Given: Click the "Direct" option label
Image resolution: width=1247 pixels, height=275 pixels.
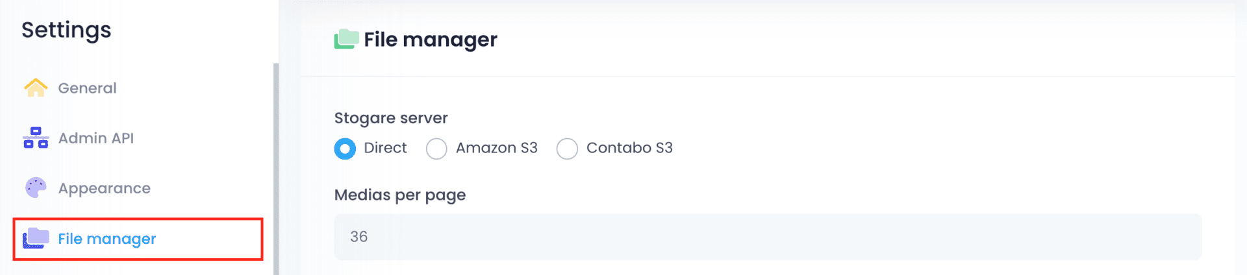Looking at the screenshot, I should click(x=385, y=148).
